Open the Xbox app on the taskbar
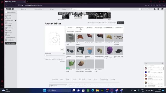Image resolution: width=166 pixels, height=93 pixels. coord(88,90)
